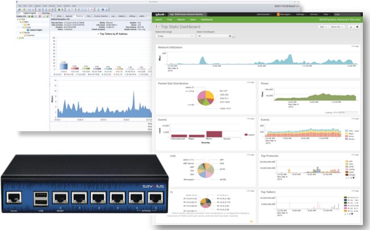
Task: Open the Tools menu in OmniPeek window
Action: coord(59,6)
